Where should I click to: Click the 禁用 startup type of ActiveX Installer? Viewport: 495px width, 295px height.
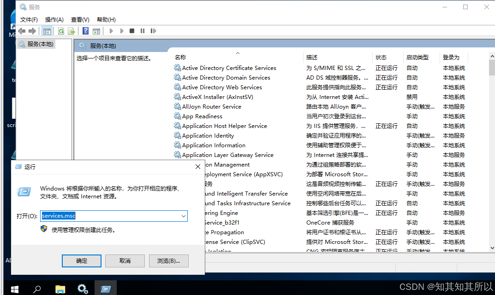click(x=412, y=97)
